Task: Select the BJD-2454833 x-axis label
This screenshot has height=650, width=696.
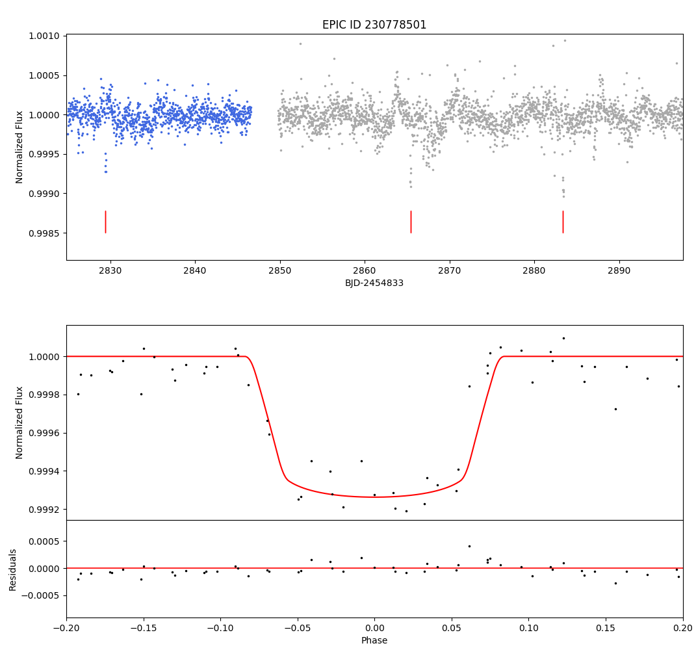Action: [374, 283]
